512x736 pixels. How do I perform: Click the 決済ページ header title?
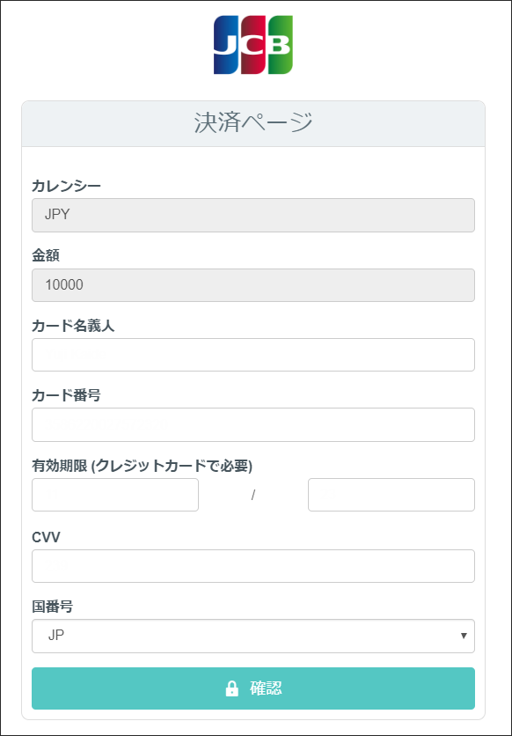[x=253, y=123]
